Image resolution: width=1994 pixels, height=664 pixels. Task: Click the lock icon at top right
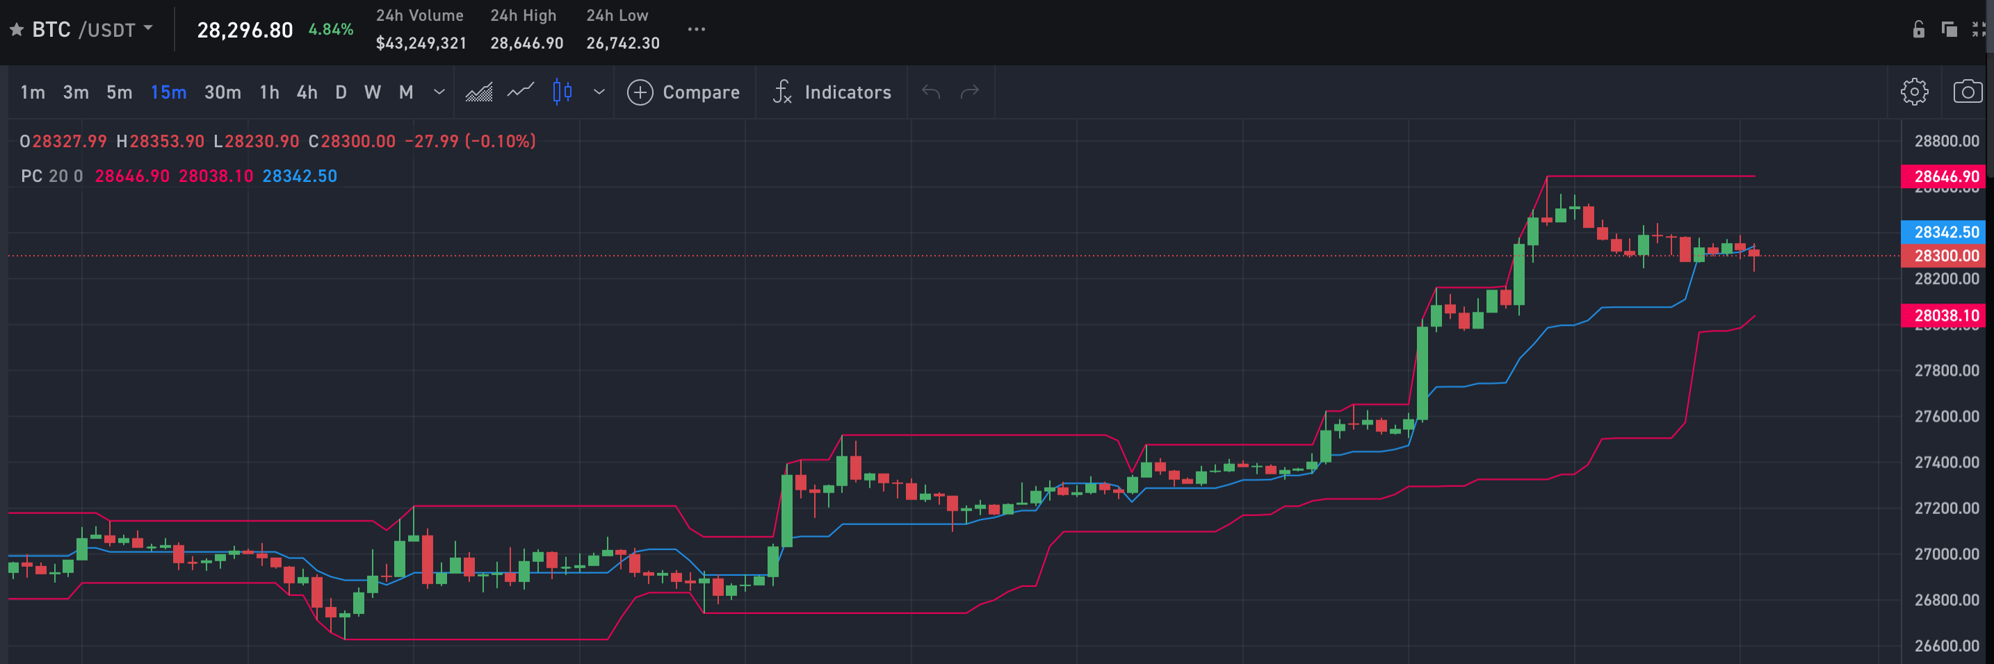pos(1918,29)
